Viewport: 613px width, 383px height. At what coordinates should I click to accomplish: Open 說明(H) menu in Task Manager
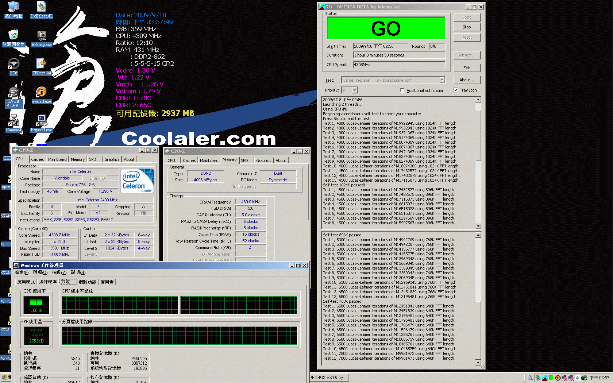[x=78, y=272]
